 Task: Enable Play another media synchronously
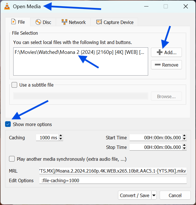12,159
